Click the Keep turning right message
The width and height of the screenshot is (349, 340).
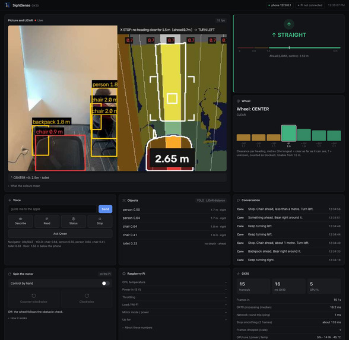click(x=288, y=260)
